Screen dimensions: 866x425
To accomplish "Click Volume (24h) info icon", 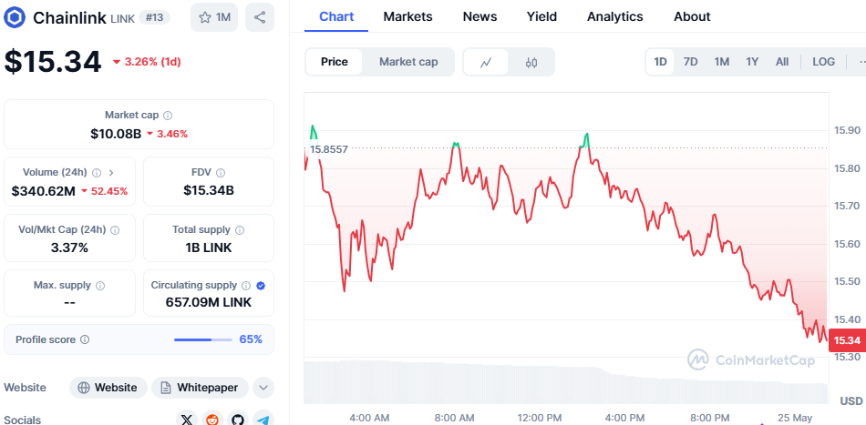I will (x=97, y=173).
